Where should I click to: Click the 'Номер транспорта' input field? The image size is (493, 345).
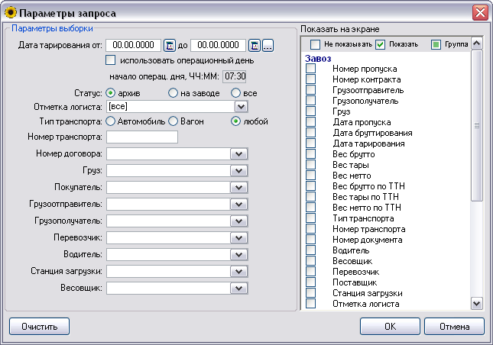point(142,137)
